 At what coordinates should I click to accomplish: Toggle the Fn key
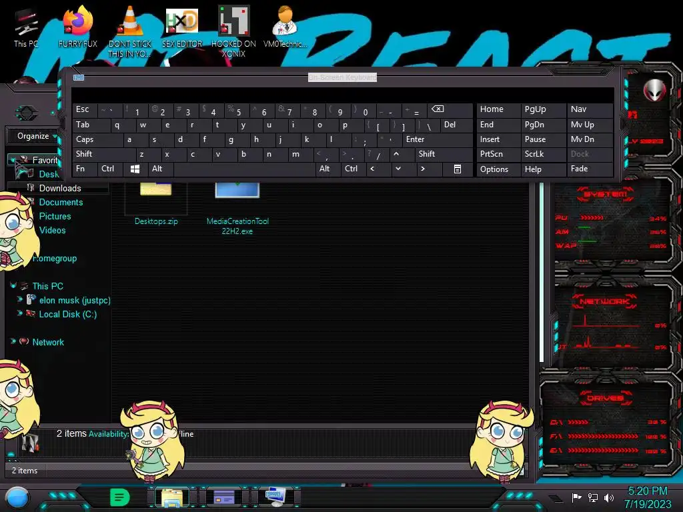pos(85,169)
